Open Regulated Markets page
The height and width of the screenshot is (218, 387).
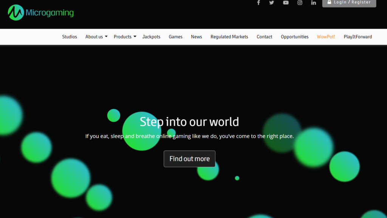(229, 37)
